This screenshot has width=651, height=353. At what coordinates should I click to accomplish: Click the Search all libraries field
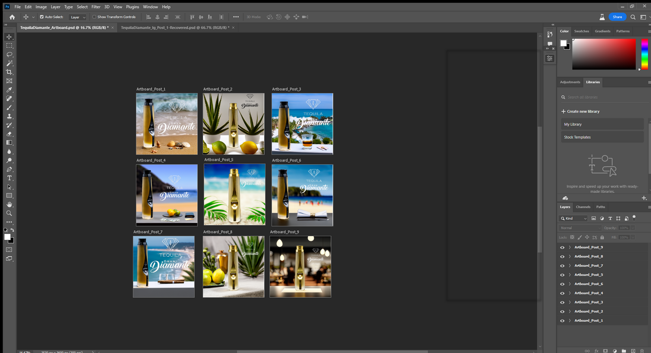603,97
